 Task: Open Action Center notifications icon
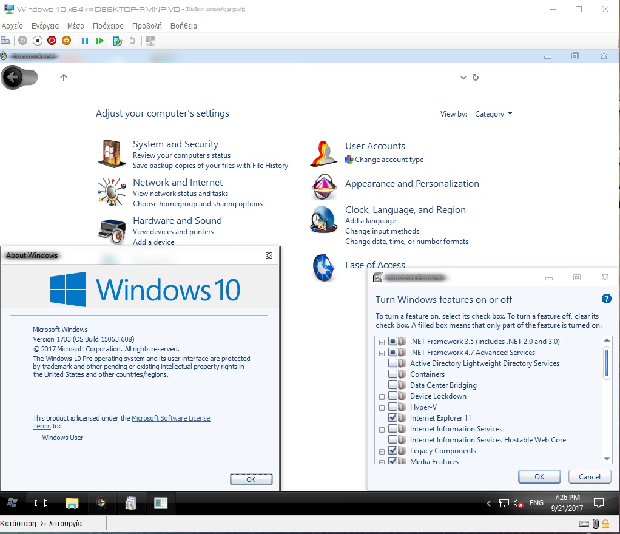tap(599, 503)
